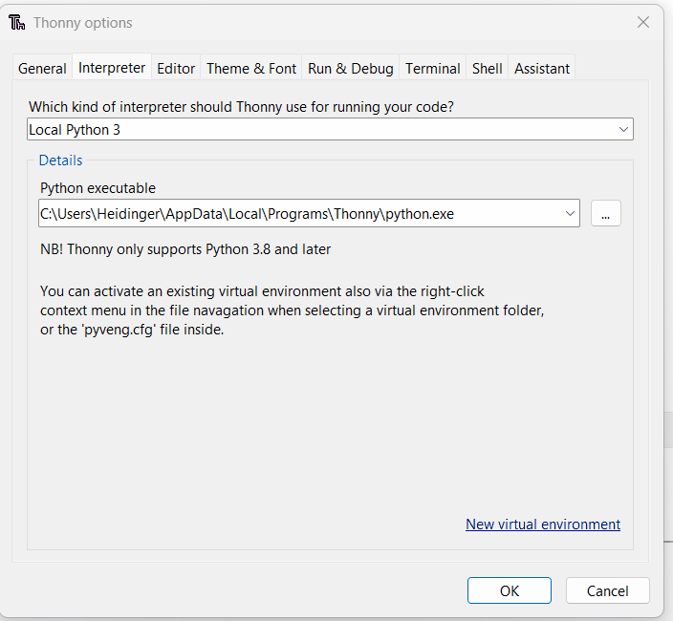Open the Editor tab
Screen dimensions: 673x621
coord(176,68)
